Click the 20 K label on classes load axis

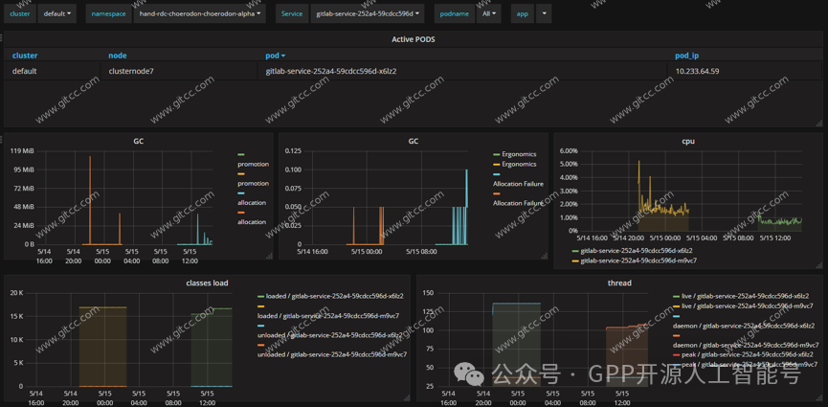[x=17, y=293]
